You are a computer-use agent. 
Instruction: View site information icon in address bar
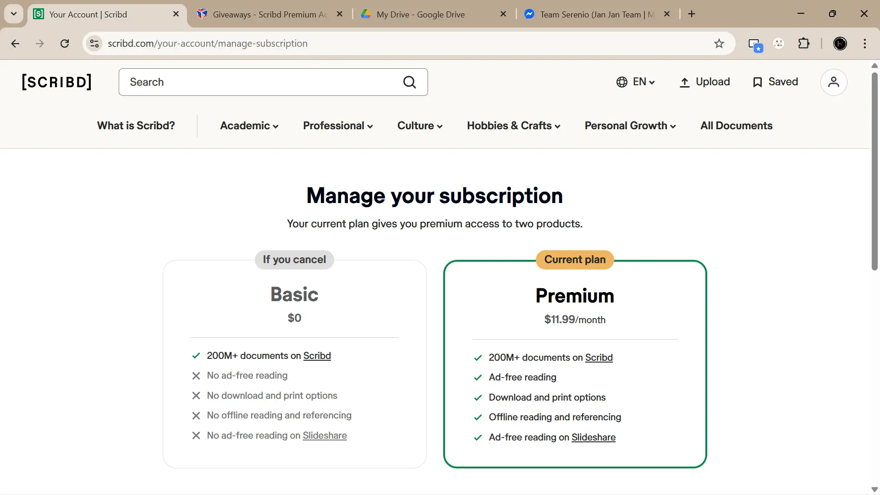[x=94, y=44]
